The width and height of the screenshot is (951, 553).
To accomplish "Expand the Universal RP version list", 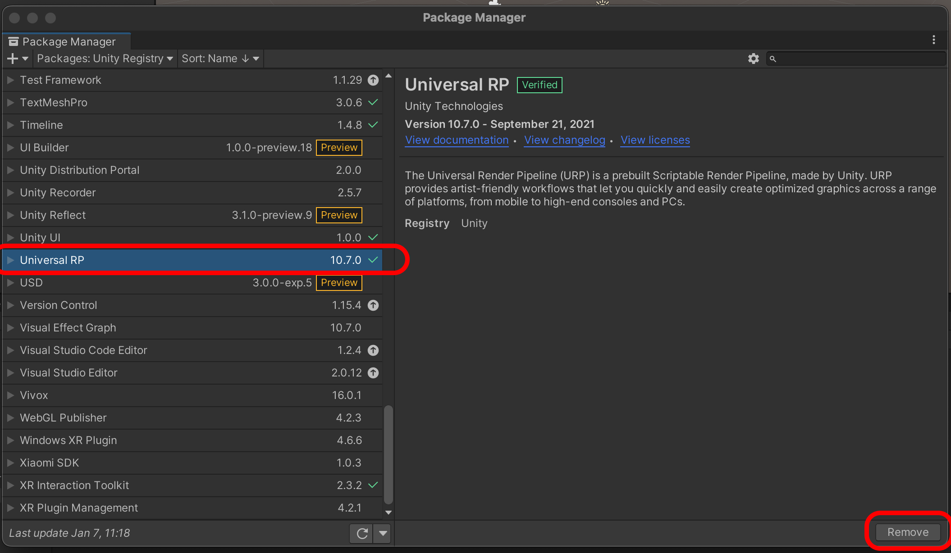I will coord(11,260).
